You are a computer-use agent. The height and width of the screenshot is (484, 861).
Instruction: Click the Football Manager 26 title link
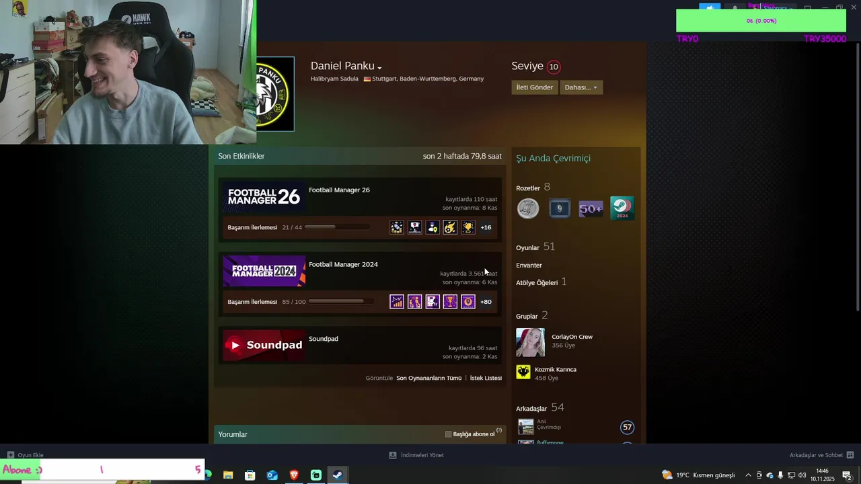point(339,190)
